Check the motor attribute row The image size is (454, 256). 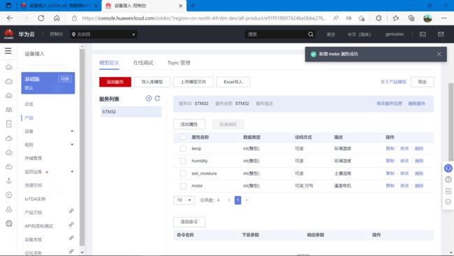click(x=183, y=186)
